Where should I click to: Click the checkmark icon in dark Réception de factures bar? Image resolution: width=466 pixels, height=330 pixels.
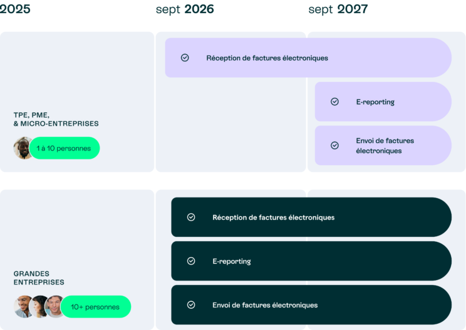click(x=191, y=217)
